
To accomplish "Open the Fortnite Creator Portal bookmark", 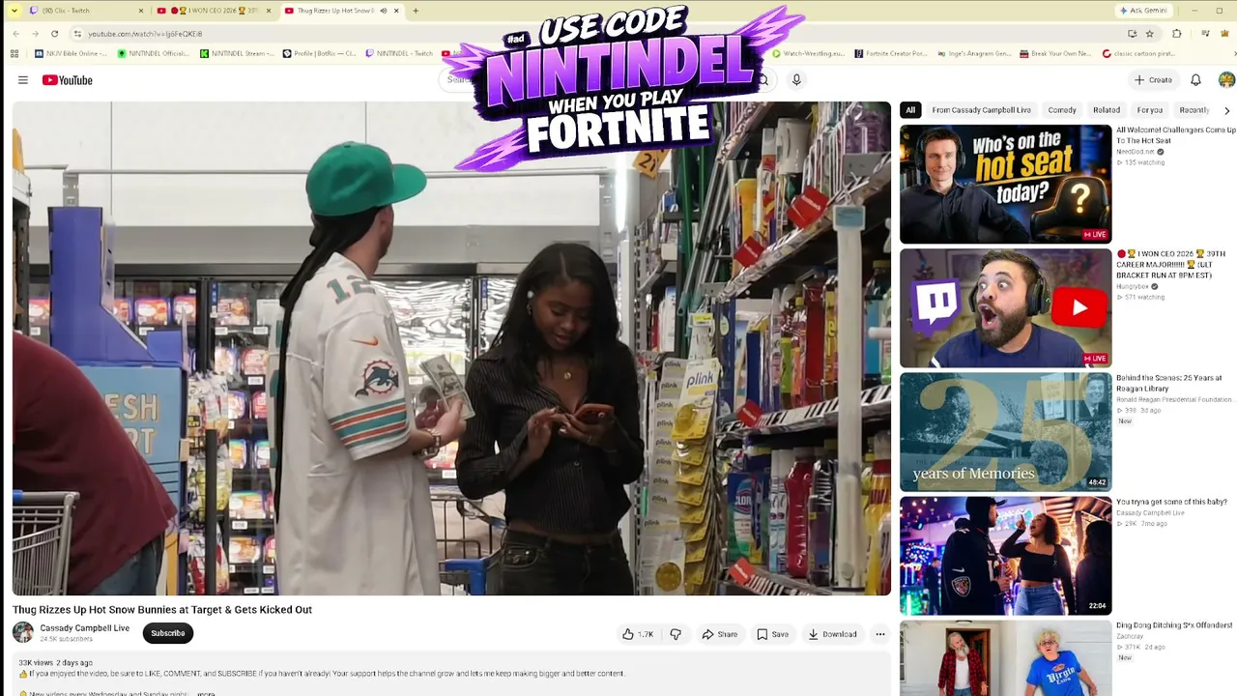I will point(891,53).
